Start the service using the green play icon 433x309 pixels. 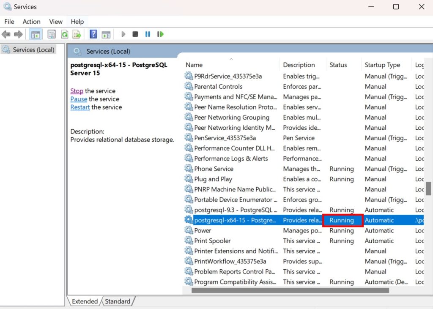[x=123, y=34]
